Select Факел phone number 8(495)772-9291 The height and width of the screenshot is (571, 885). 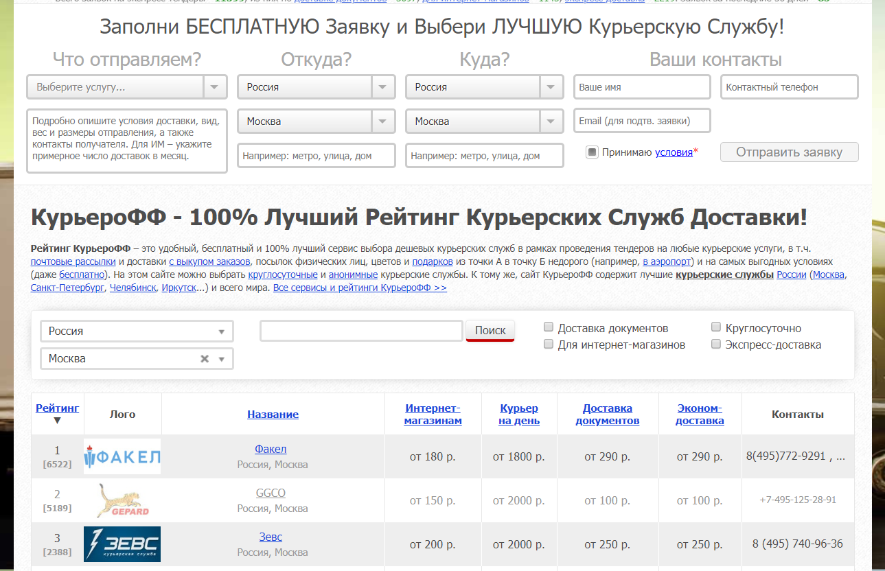pos(785,456)
